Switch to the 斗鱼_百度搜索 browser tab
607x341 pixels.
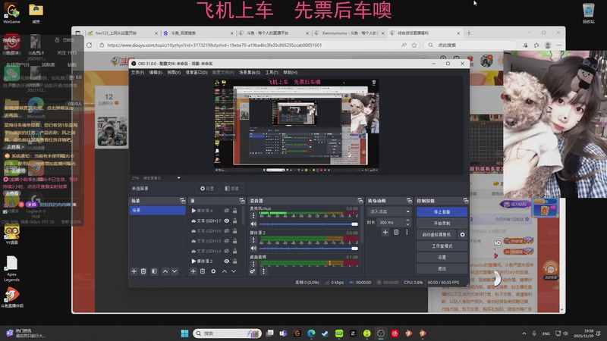tap(198, 33)
